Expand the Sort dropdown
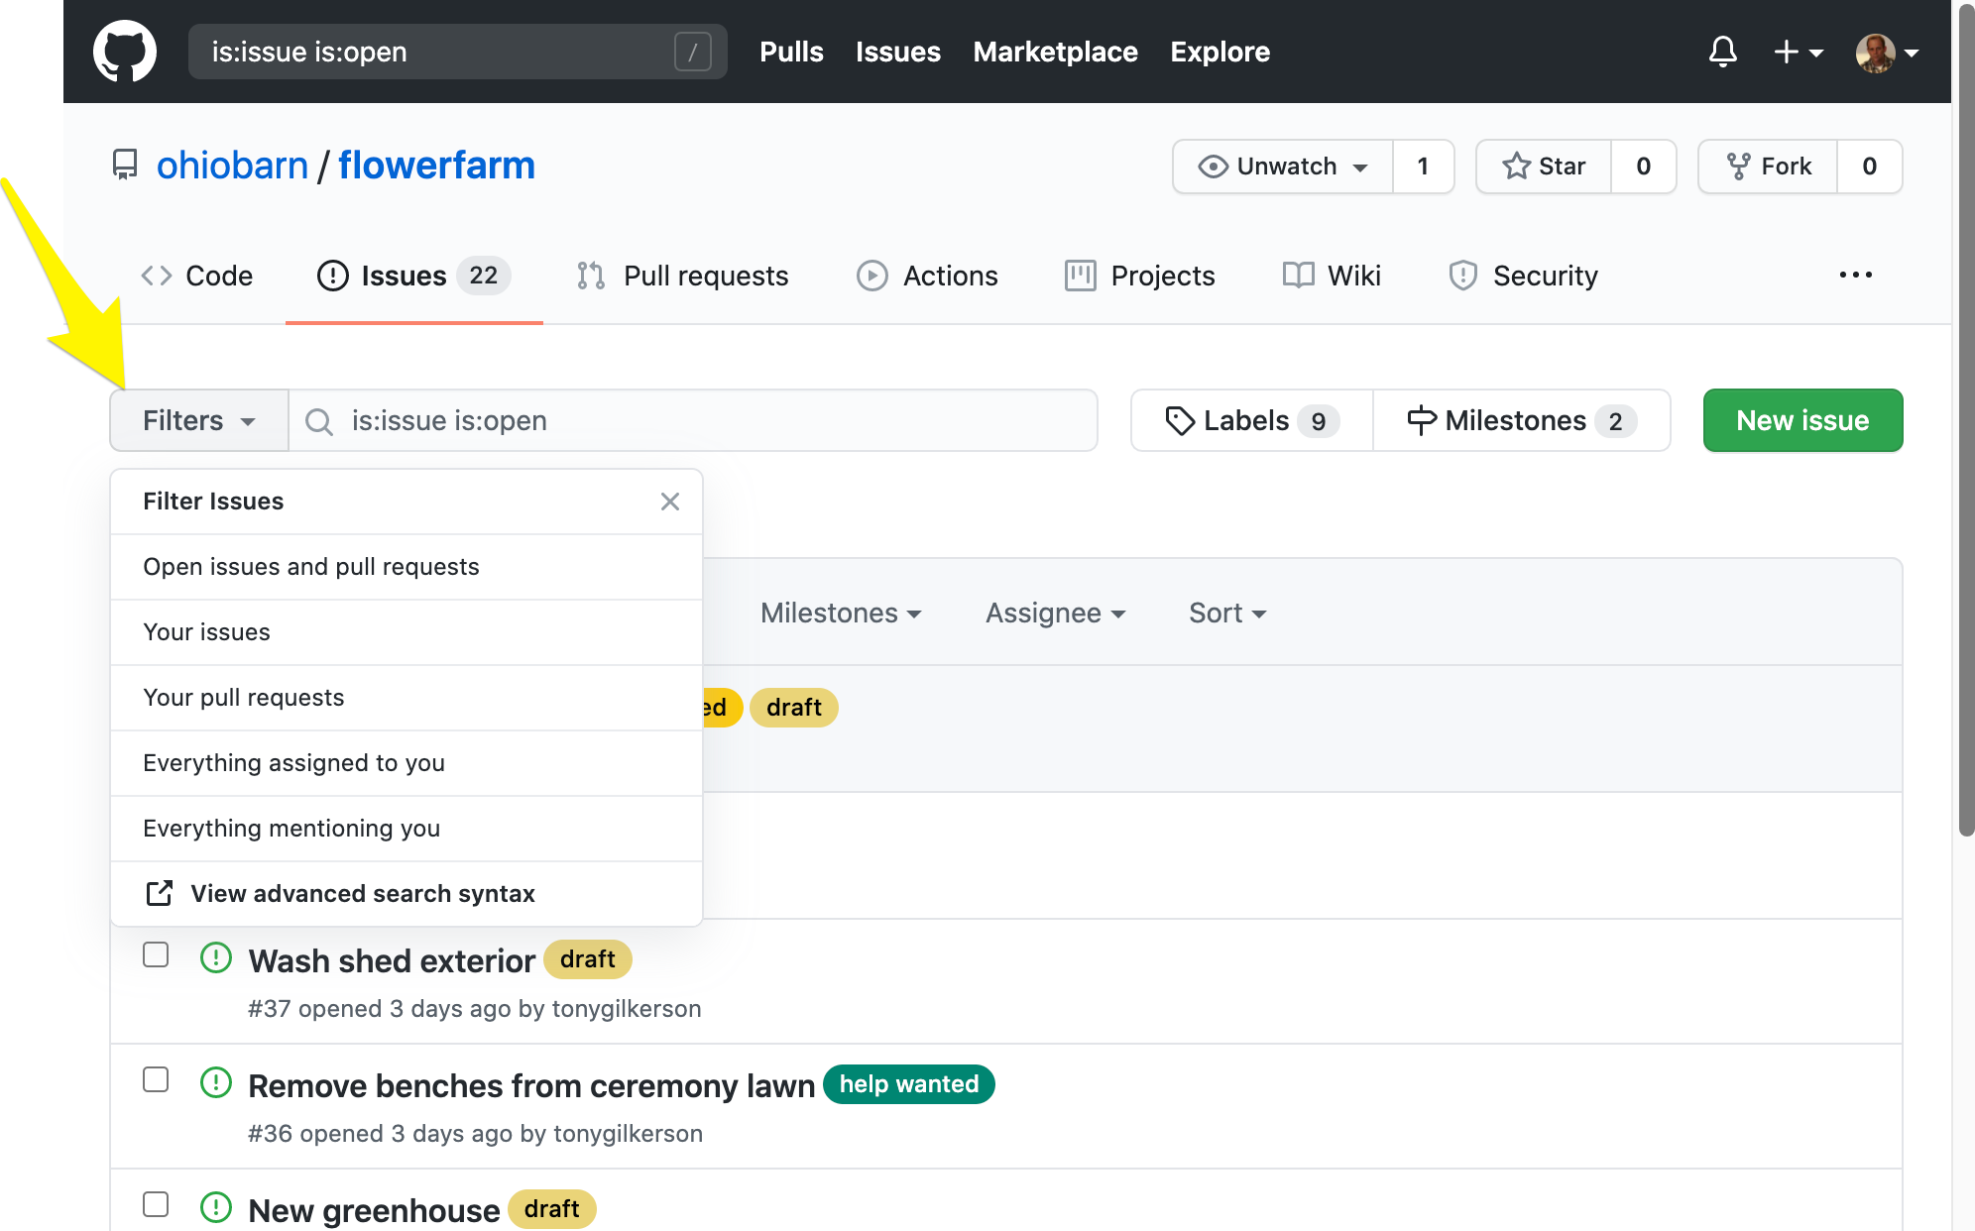Screen dimensions: 1975x1231 tap(1227, 614)
